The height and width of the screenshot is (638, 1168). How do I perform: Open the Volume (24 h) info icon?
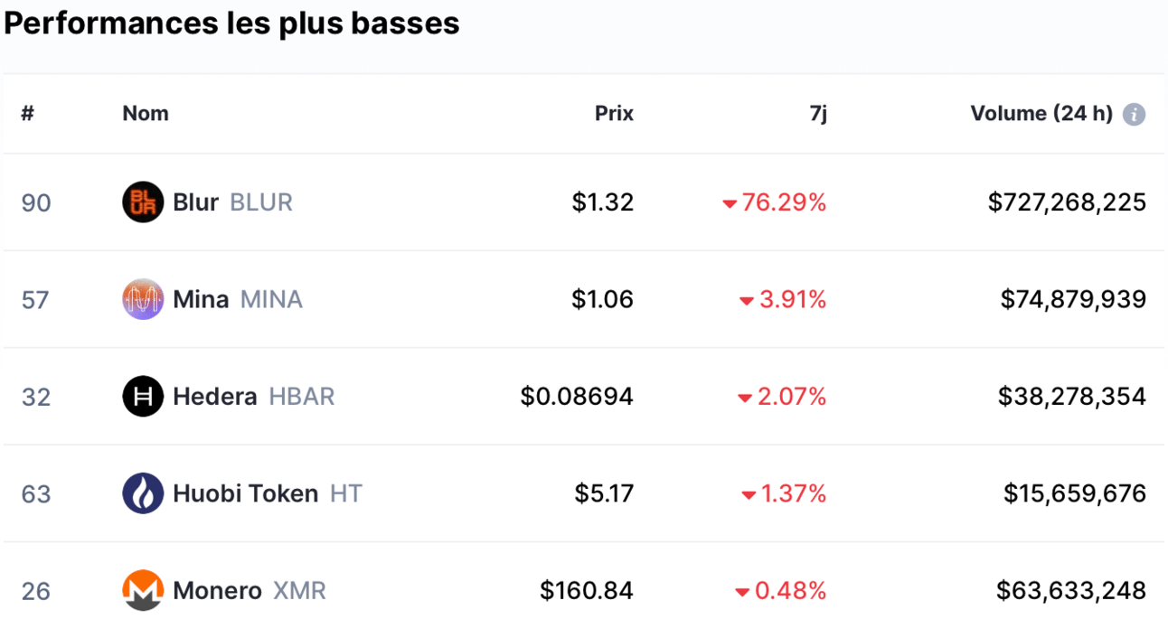click(1134, 115)
